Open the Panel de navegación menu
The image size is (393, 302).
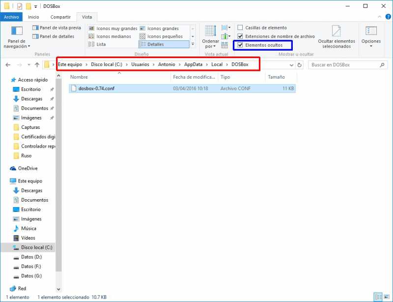coord(17,37)
